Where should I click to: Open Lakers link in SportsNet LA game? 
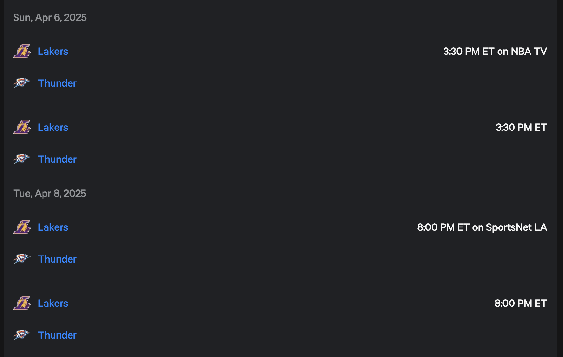53,227
